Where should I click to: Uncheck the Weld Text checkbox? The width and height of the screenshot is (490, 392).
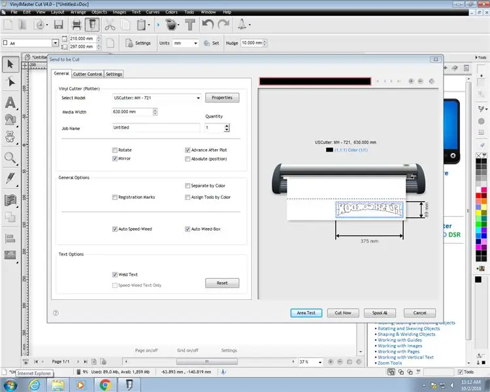(x=115, y=274)
